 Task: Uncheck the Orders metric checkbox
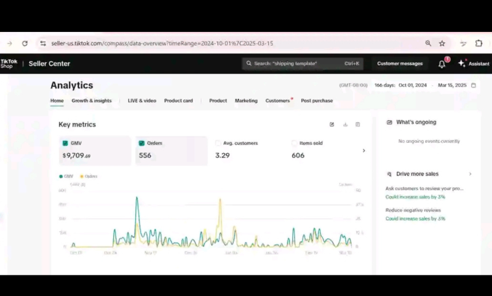pyautogui.click(x=141, y=143)
